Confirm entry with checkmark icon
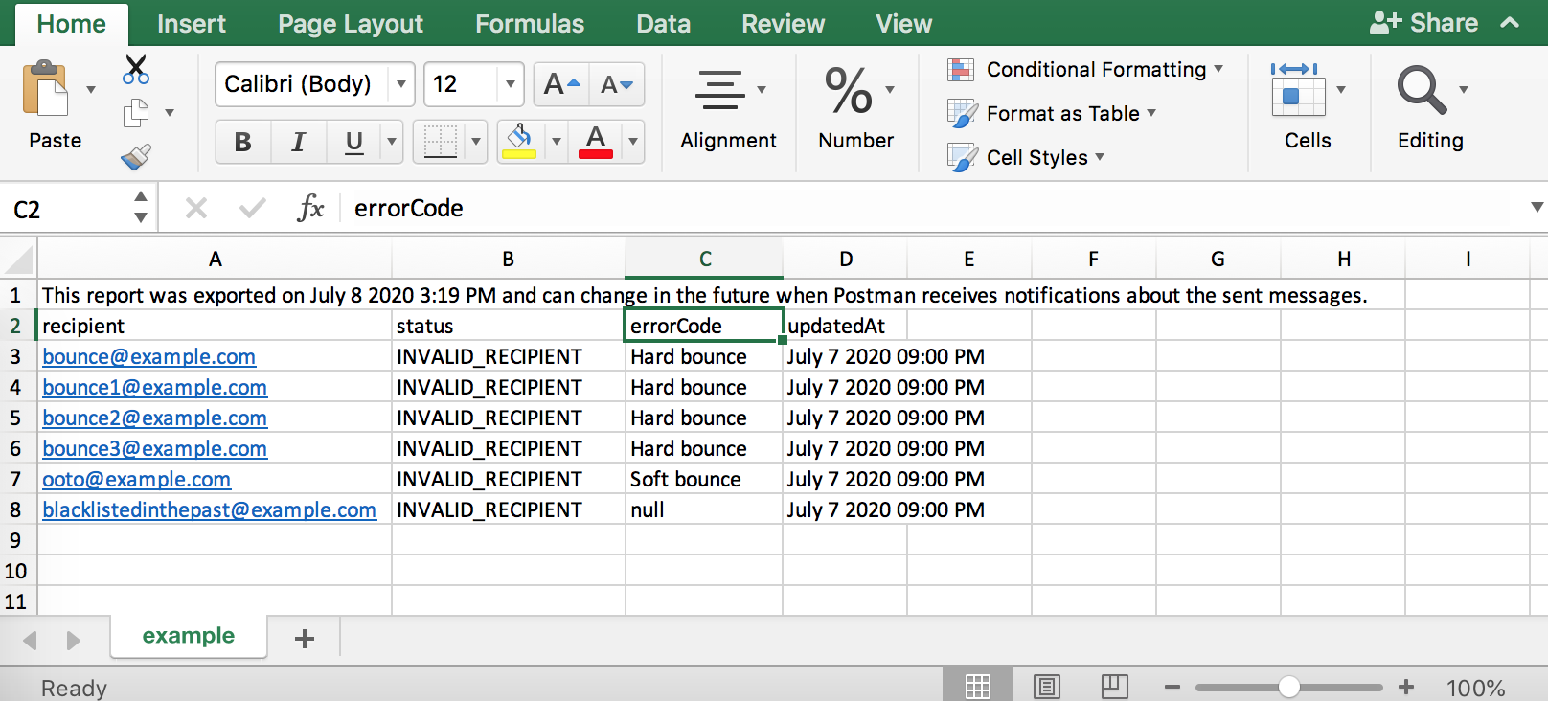 [x=253, y=208]
